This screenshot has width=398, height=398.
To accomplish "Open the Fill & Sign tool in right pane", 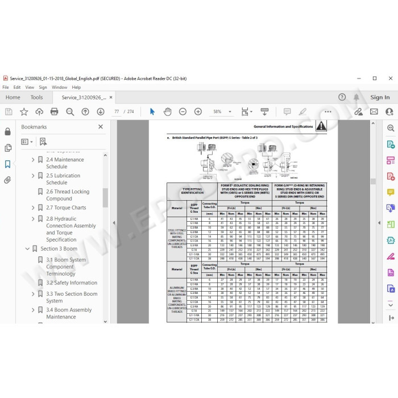I will tap(391, 256).
